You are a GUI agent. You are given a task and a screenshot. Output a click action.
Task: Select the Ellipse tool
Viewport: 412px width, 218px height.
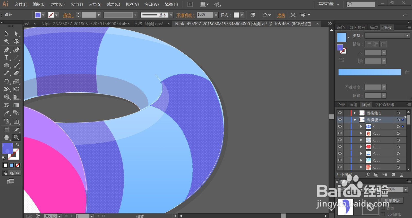(x=6, y=65)
